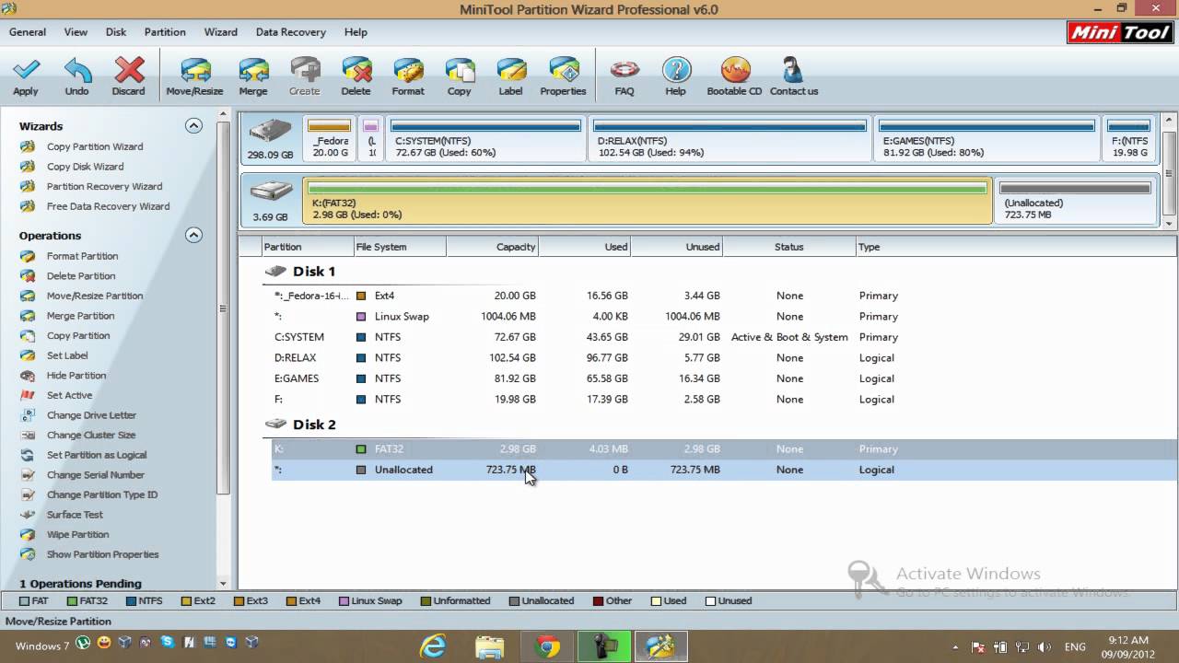Click disk map scrollbar down arrow
This screenshot has height=663, width=1179.
pyautogui.click(x=1170, y=223)
